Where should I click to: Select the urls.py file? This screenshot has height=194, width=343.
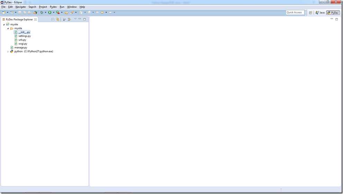[22, 40]
